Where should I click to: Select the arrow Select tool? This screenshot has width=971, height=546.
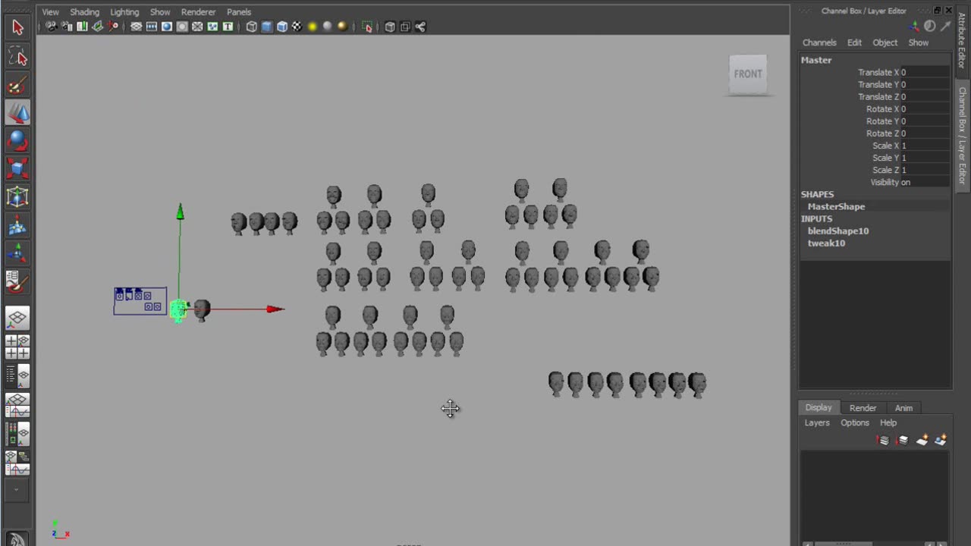pos(17,28)
